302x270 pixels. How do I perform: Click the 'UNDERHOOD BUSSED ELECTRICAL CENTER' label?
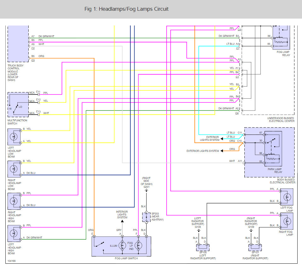pyautogui.click(x=281, y=120)
